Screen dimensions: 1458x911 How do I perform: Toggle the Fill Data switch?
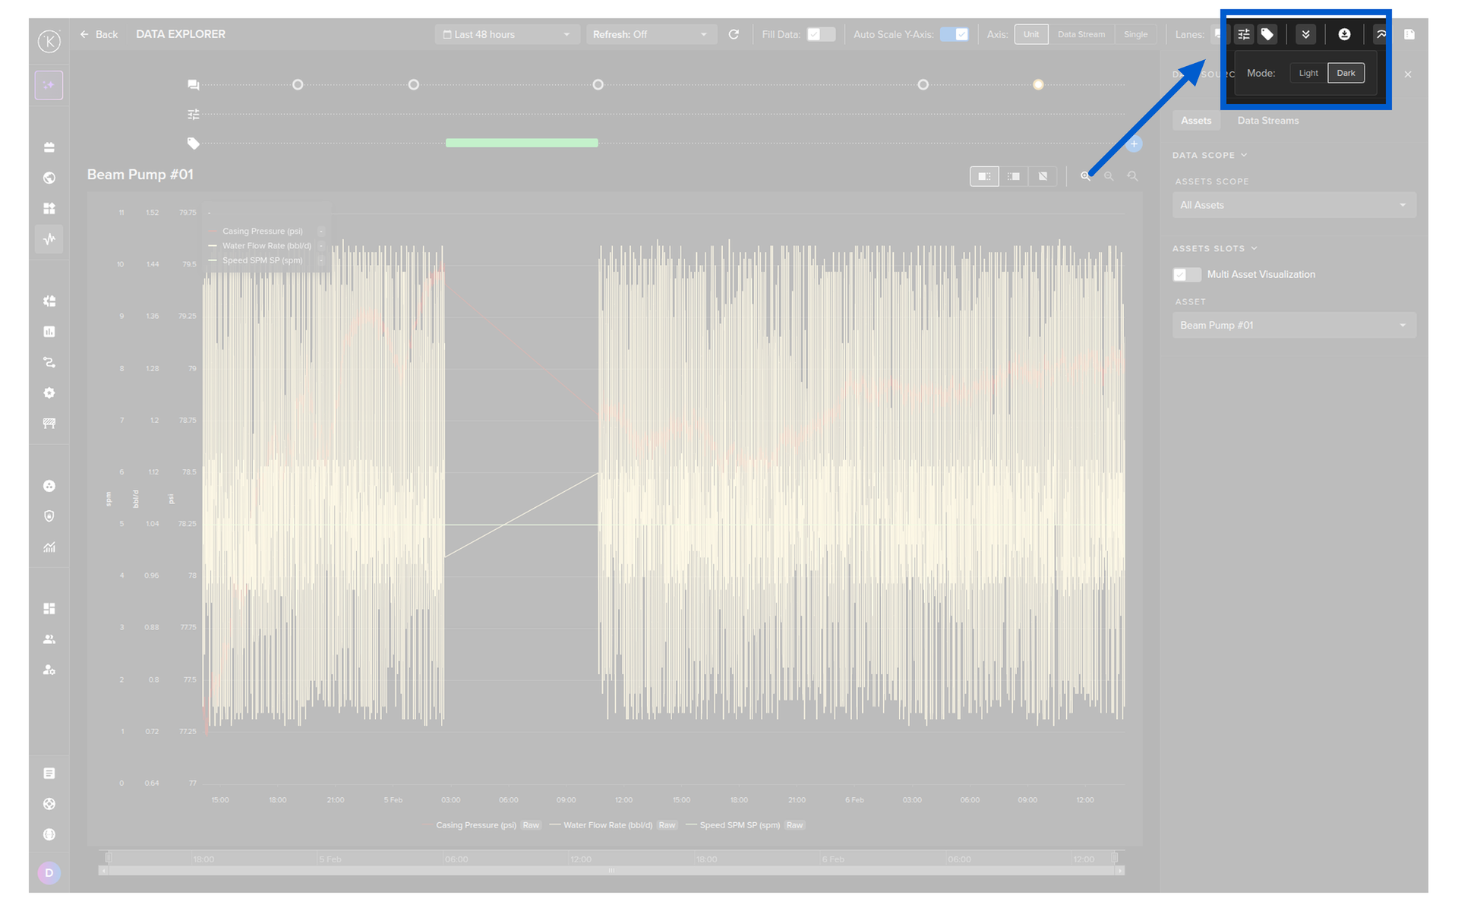[820, 34]
